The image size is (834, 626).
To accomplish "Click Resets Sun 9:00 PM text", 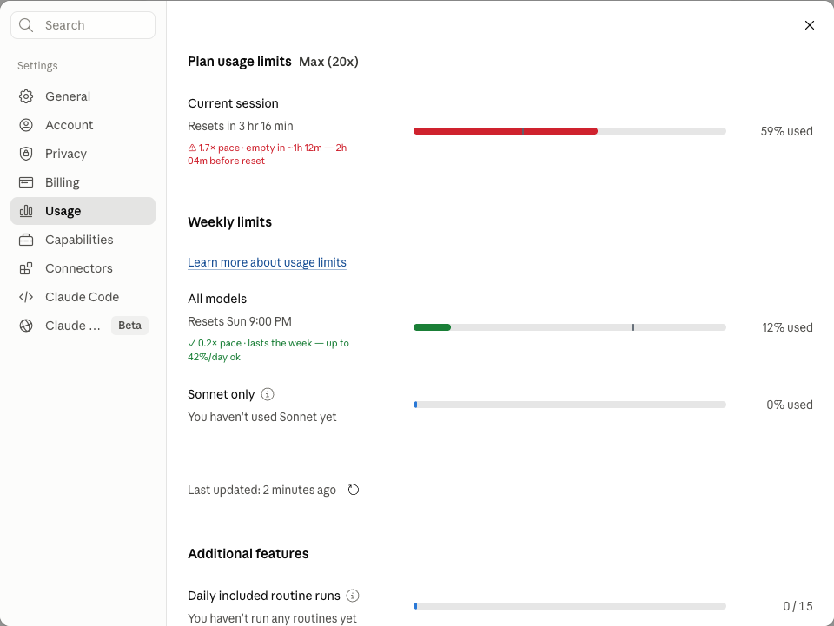I will 240,321.
